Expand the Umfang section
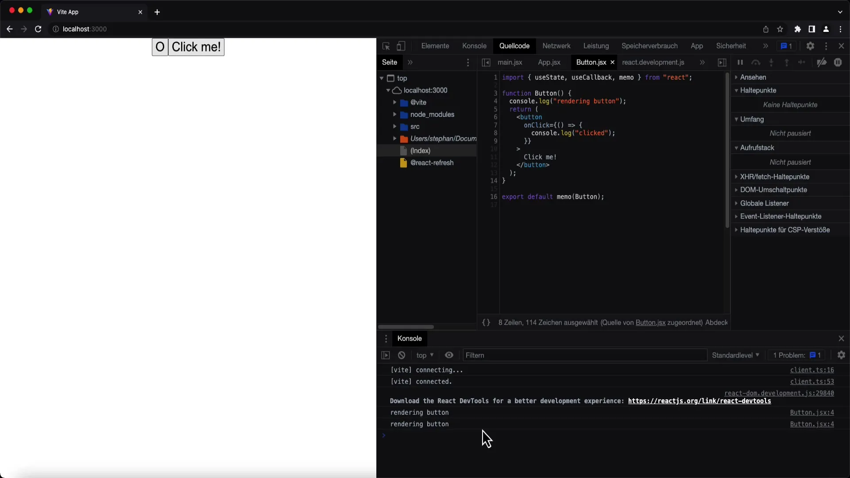The image size is (850, 478). 736,119
